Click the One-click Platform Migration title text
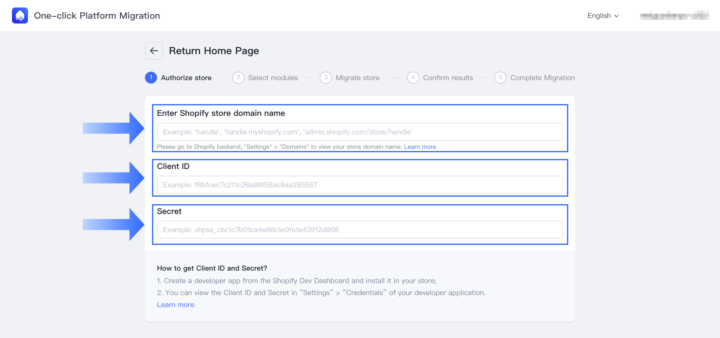Viewport: 720px width, 338px height. pyautogui.click(x=97, y=16)
